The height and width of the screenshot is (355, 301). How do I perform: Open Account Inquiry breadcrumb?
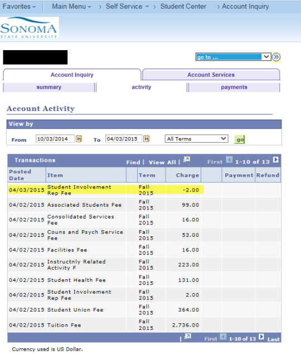pyautogui.click(x=245, y=6)
